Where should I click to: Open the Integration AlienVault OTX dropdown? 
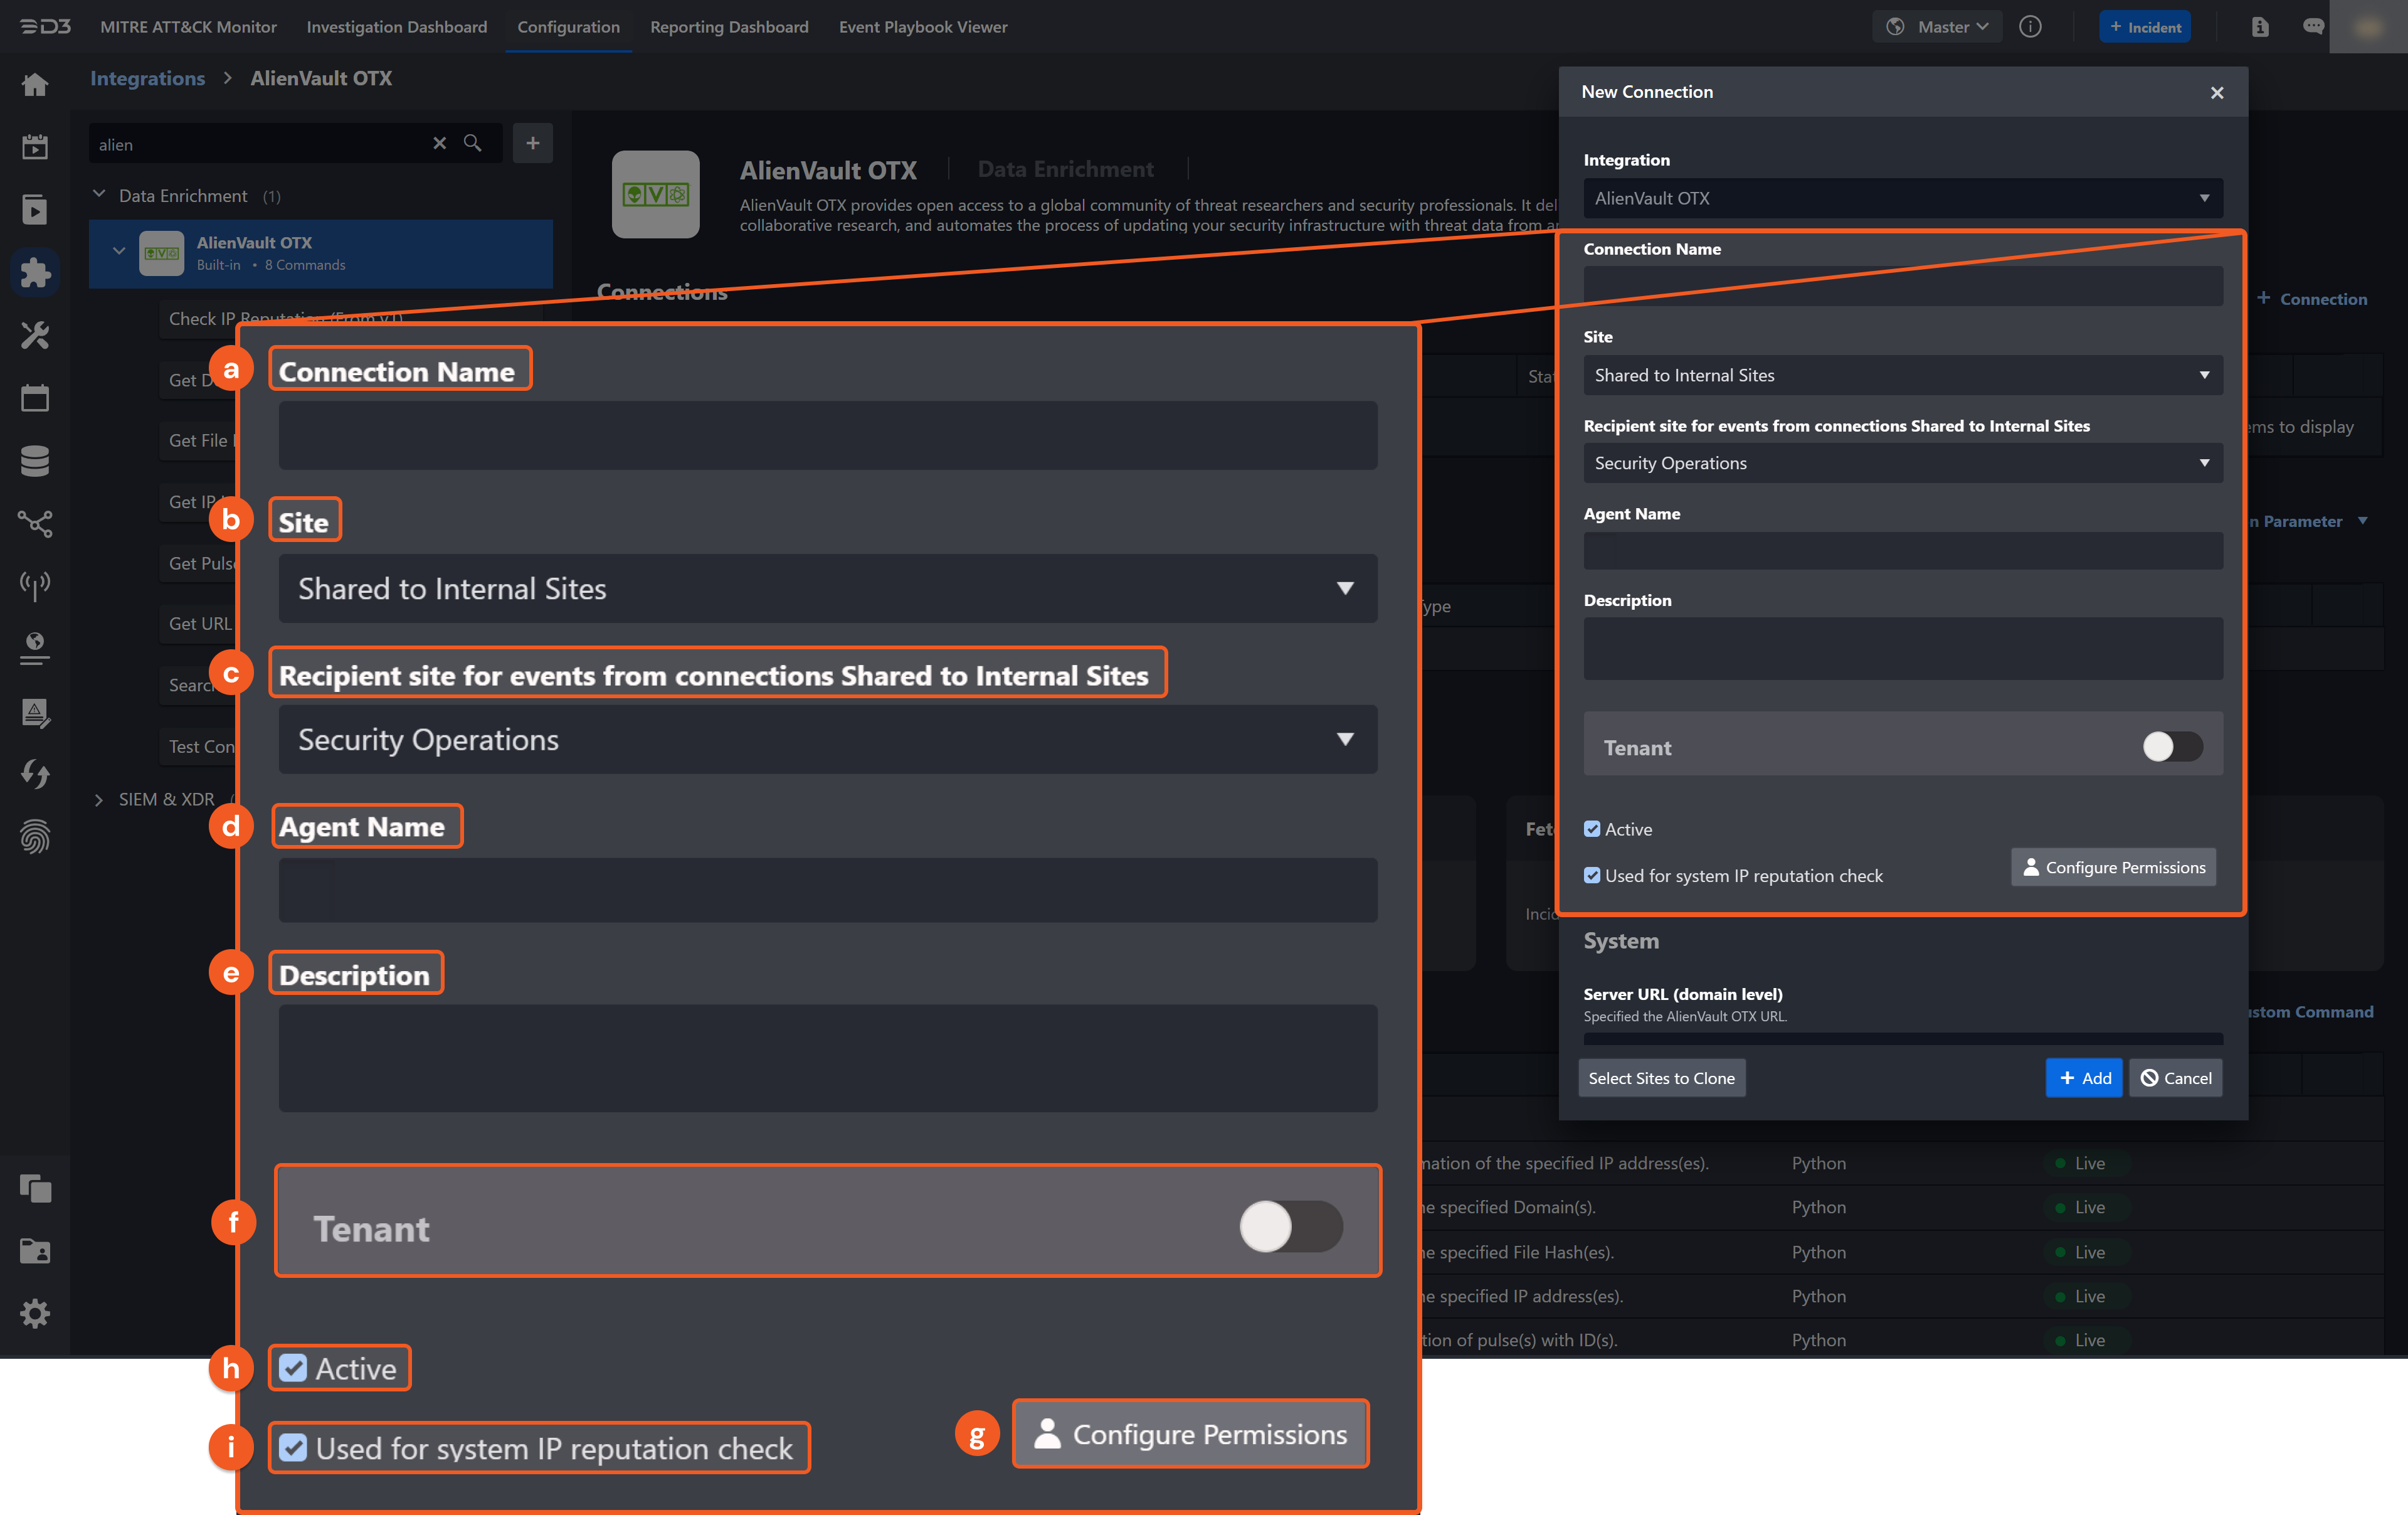pos(1902,198)
